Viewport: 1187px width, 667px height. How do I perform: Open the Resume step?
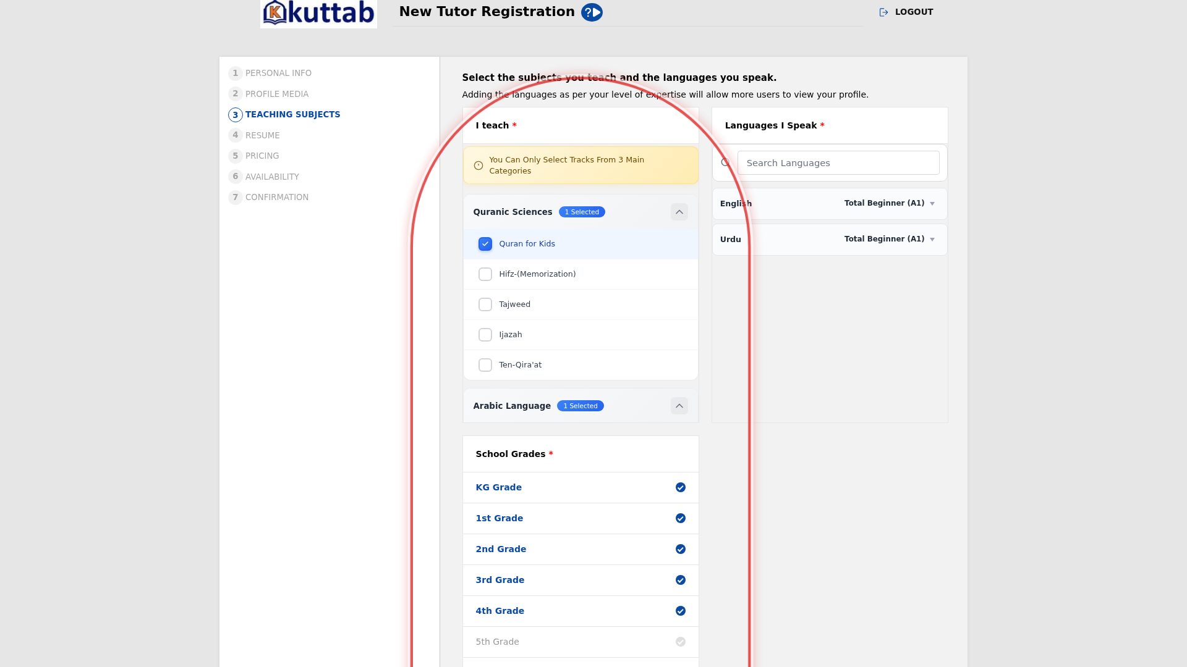[x=254, y=135]
